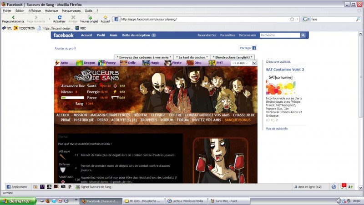Open the Pirate game icon
364x205 pixels.
pos(167,63)
